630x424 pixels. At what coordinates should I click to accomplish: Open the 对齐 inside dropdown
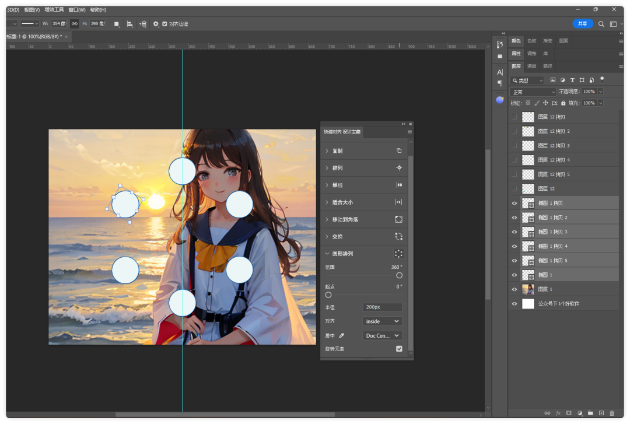(x=382, y=321)
